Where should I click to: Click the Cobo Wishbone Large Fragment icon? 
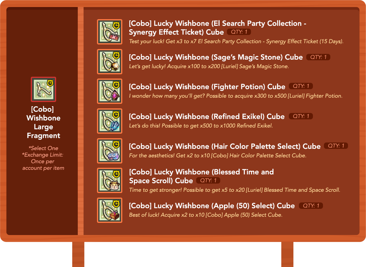(x=43, y=89)
